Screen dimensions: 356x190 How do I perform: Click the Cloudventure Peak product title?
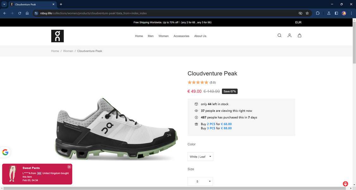point(212,74)
